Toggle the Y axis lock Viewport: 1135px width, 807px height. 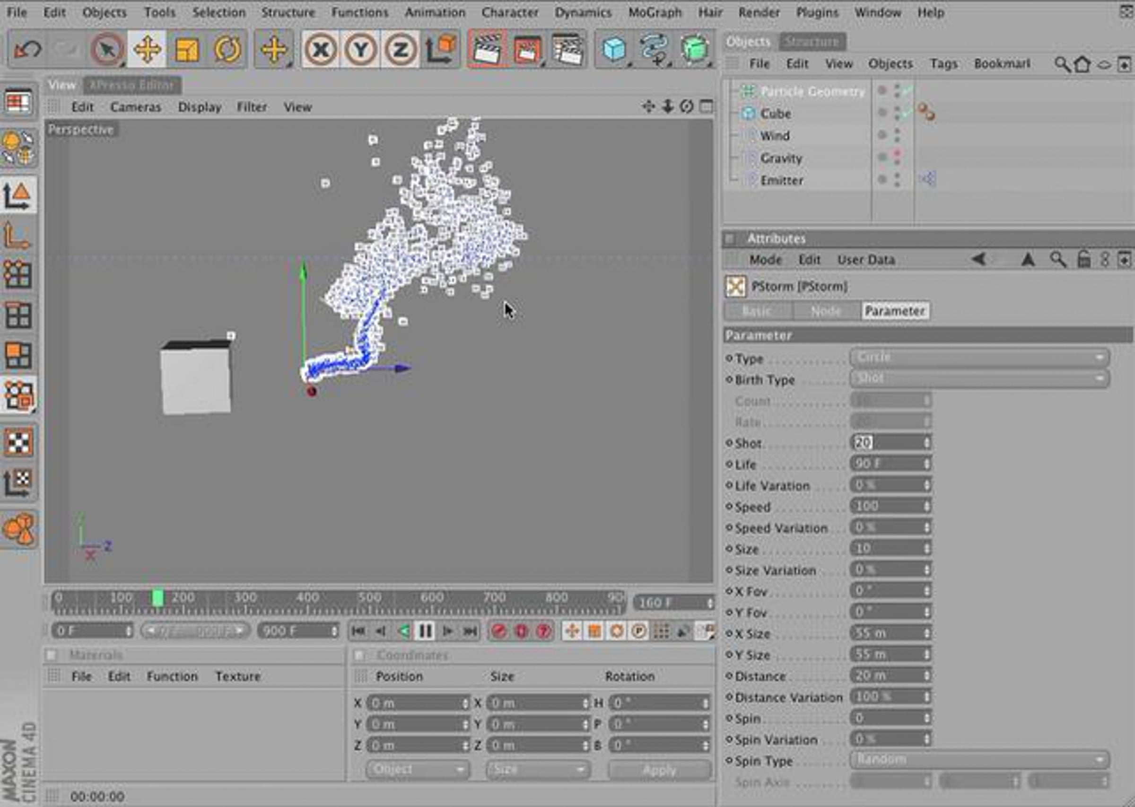[x=361, y=49]
